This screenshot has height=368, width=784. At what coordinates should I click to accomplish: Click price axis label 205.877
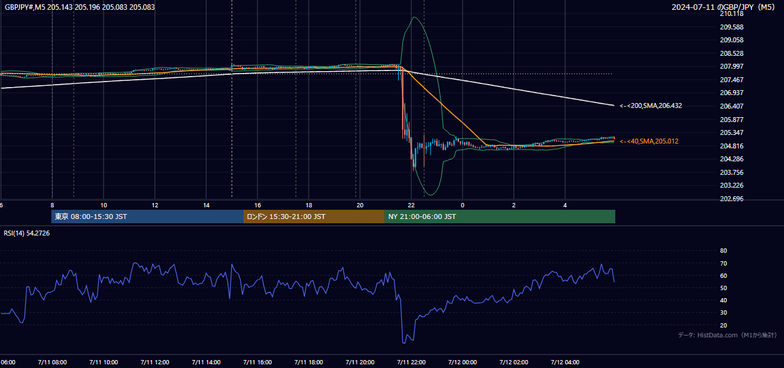732,120
